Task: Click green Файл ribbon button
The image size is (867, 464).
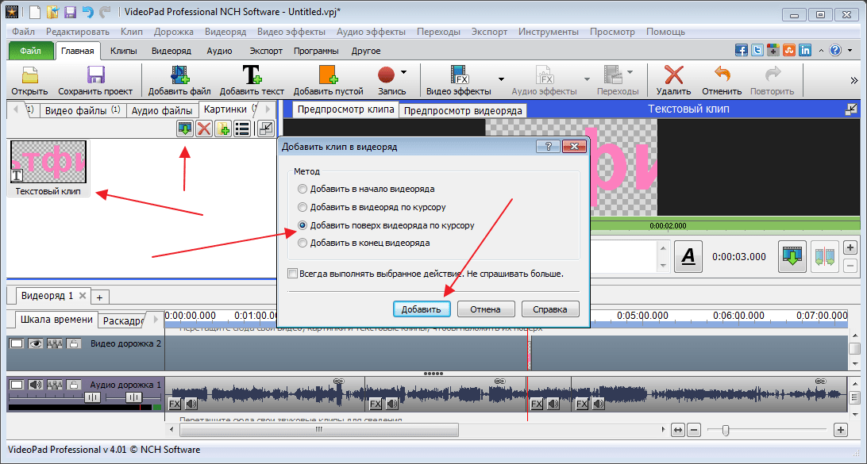Action: coord(31,51)
